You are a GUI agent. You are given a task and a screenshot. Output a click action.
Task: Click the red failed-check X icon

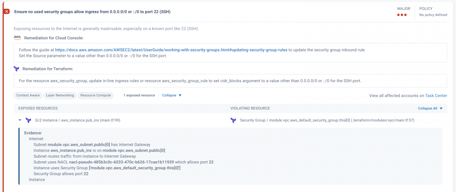click(7, 12)
